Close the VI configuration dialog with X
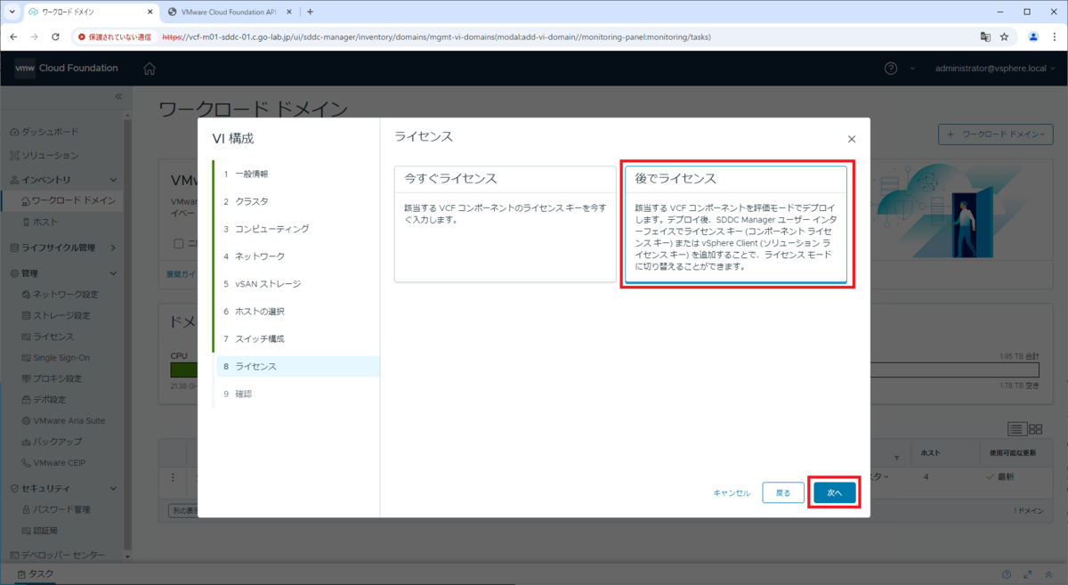 (x=851, y=139)
